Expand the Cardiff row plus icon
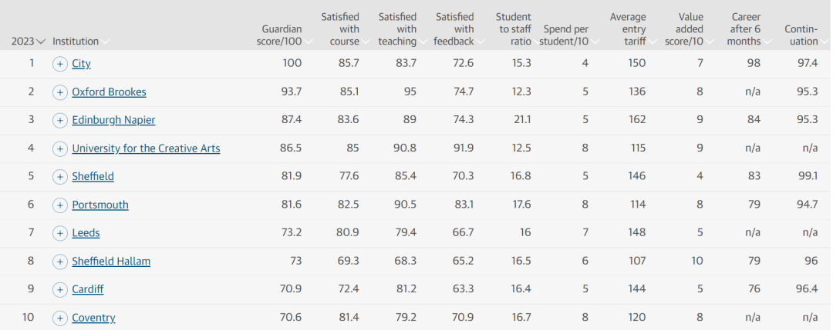 point(60,290)
